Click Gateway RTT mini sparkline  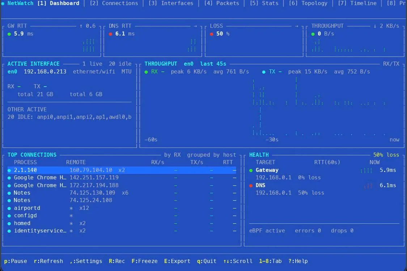366,171
